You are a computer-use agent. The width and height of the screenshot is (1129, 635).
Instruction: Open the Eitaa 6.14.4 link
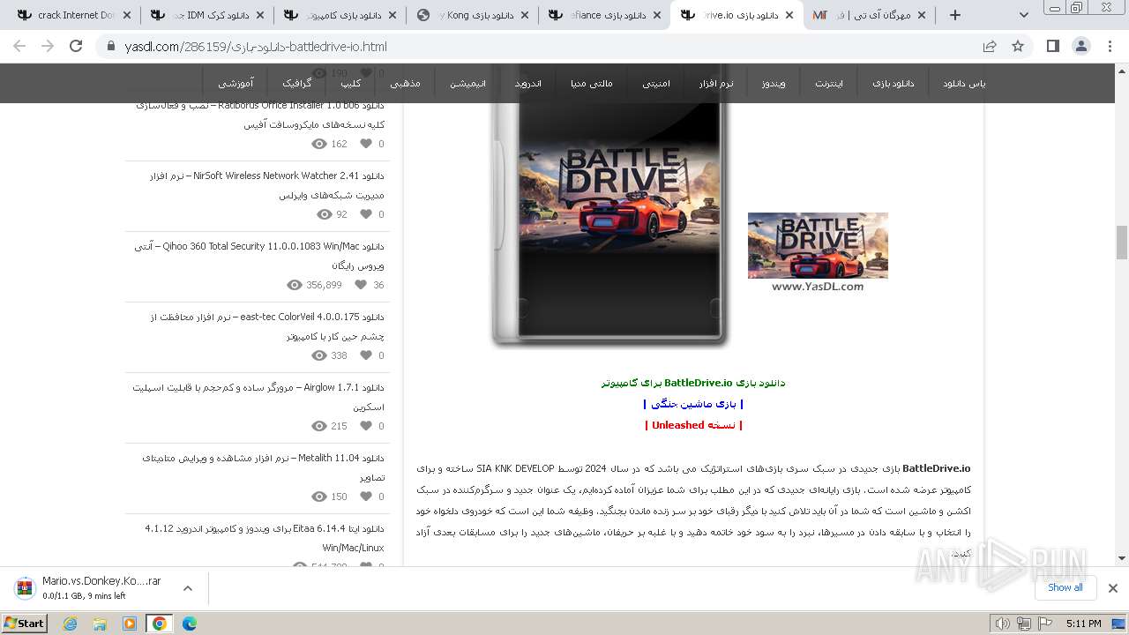tap(265, 538)
